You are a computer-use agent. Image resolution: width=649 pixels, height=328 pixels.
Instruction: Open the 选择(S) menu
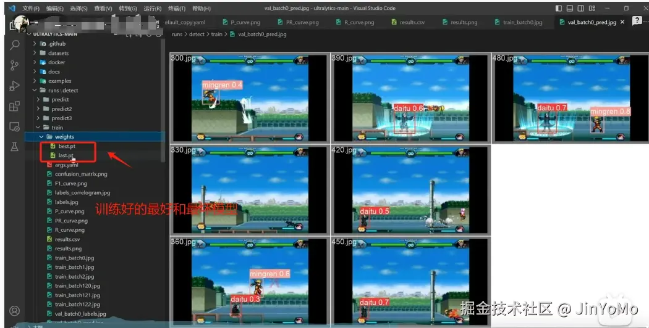(79, 8)
